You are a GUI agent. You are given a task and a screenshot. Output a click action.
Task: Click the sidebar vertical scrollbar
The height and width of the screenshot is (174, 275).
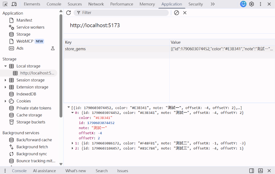coord(61,66)
